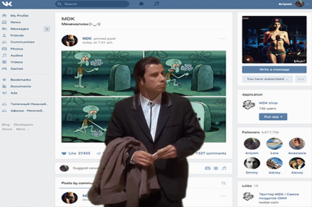This screenshot has height=207, width=312.
Task: Open follower Artyom's avatar
Action: pos(252,144)
